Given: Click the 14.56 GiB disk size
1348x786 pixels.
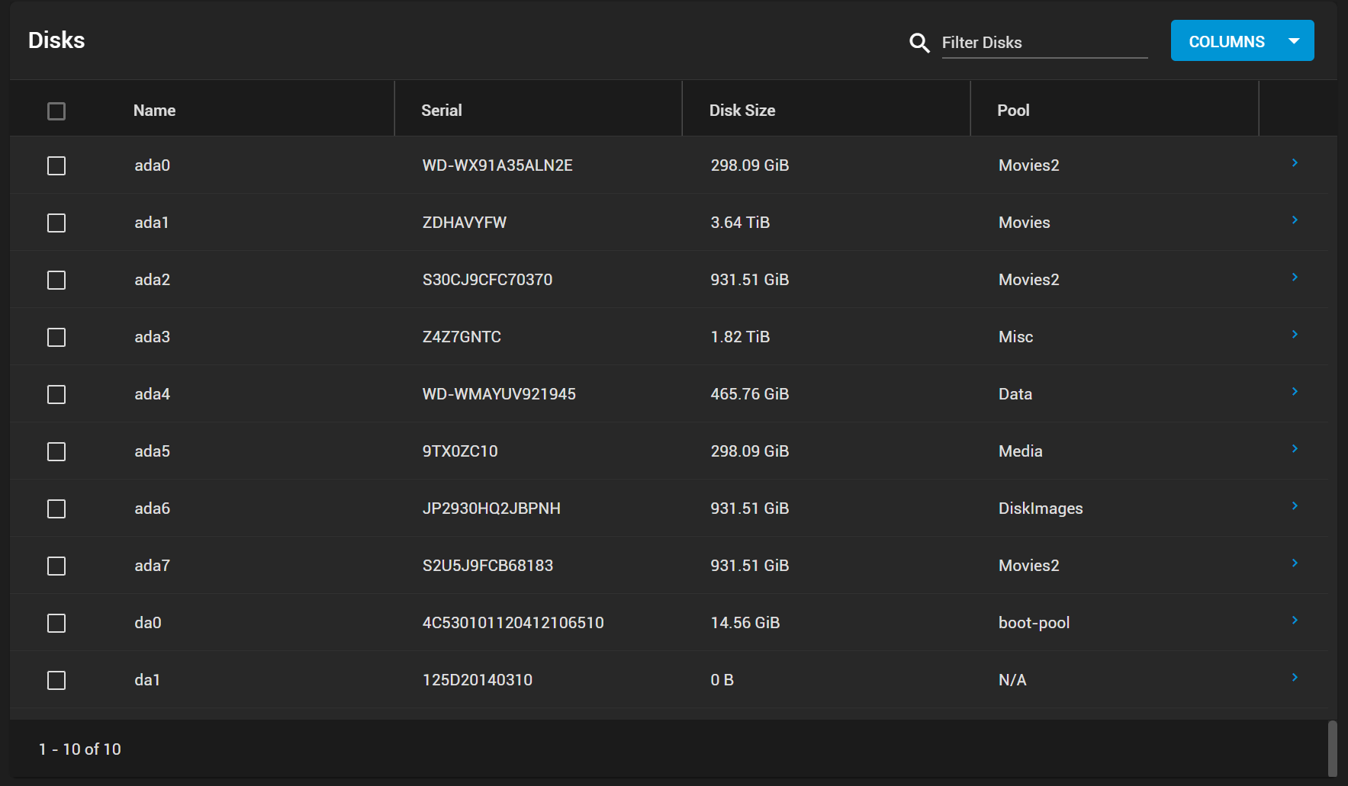Looking at the screenshot, I should [745, 623].
